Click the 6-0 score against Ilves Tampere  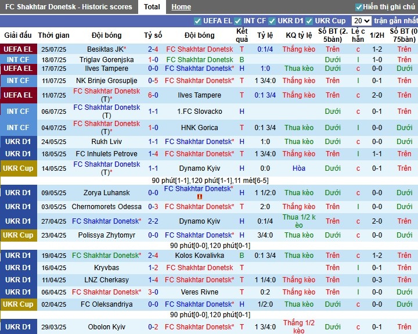(x=153, y=95)
